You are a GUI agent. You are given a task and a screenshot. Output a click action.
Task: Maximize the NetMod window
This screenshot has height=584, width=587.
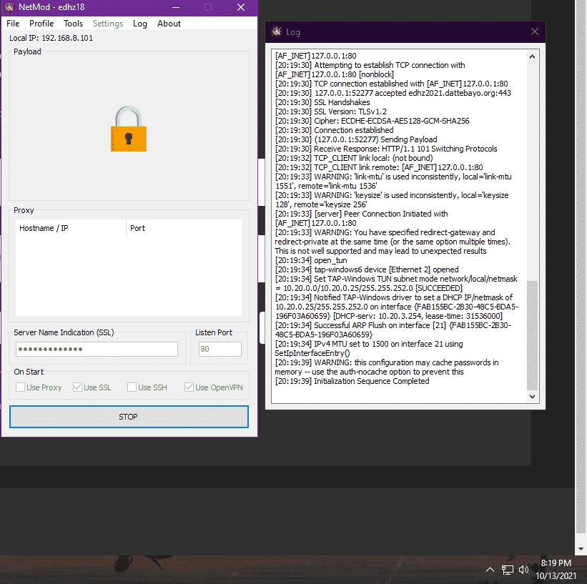click(x=208, y=7)
